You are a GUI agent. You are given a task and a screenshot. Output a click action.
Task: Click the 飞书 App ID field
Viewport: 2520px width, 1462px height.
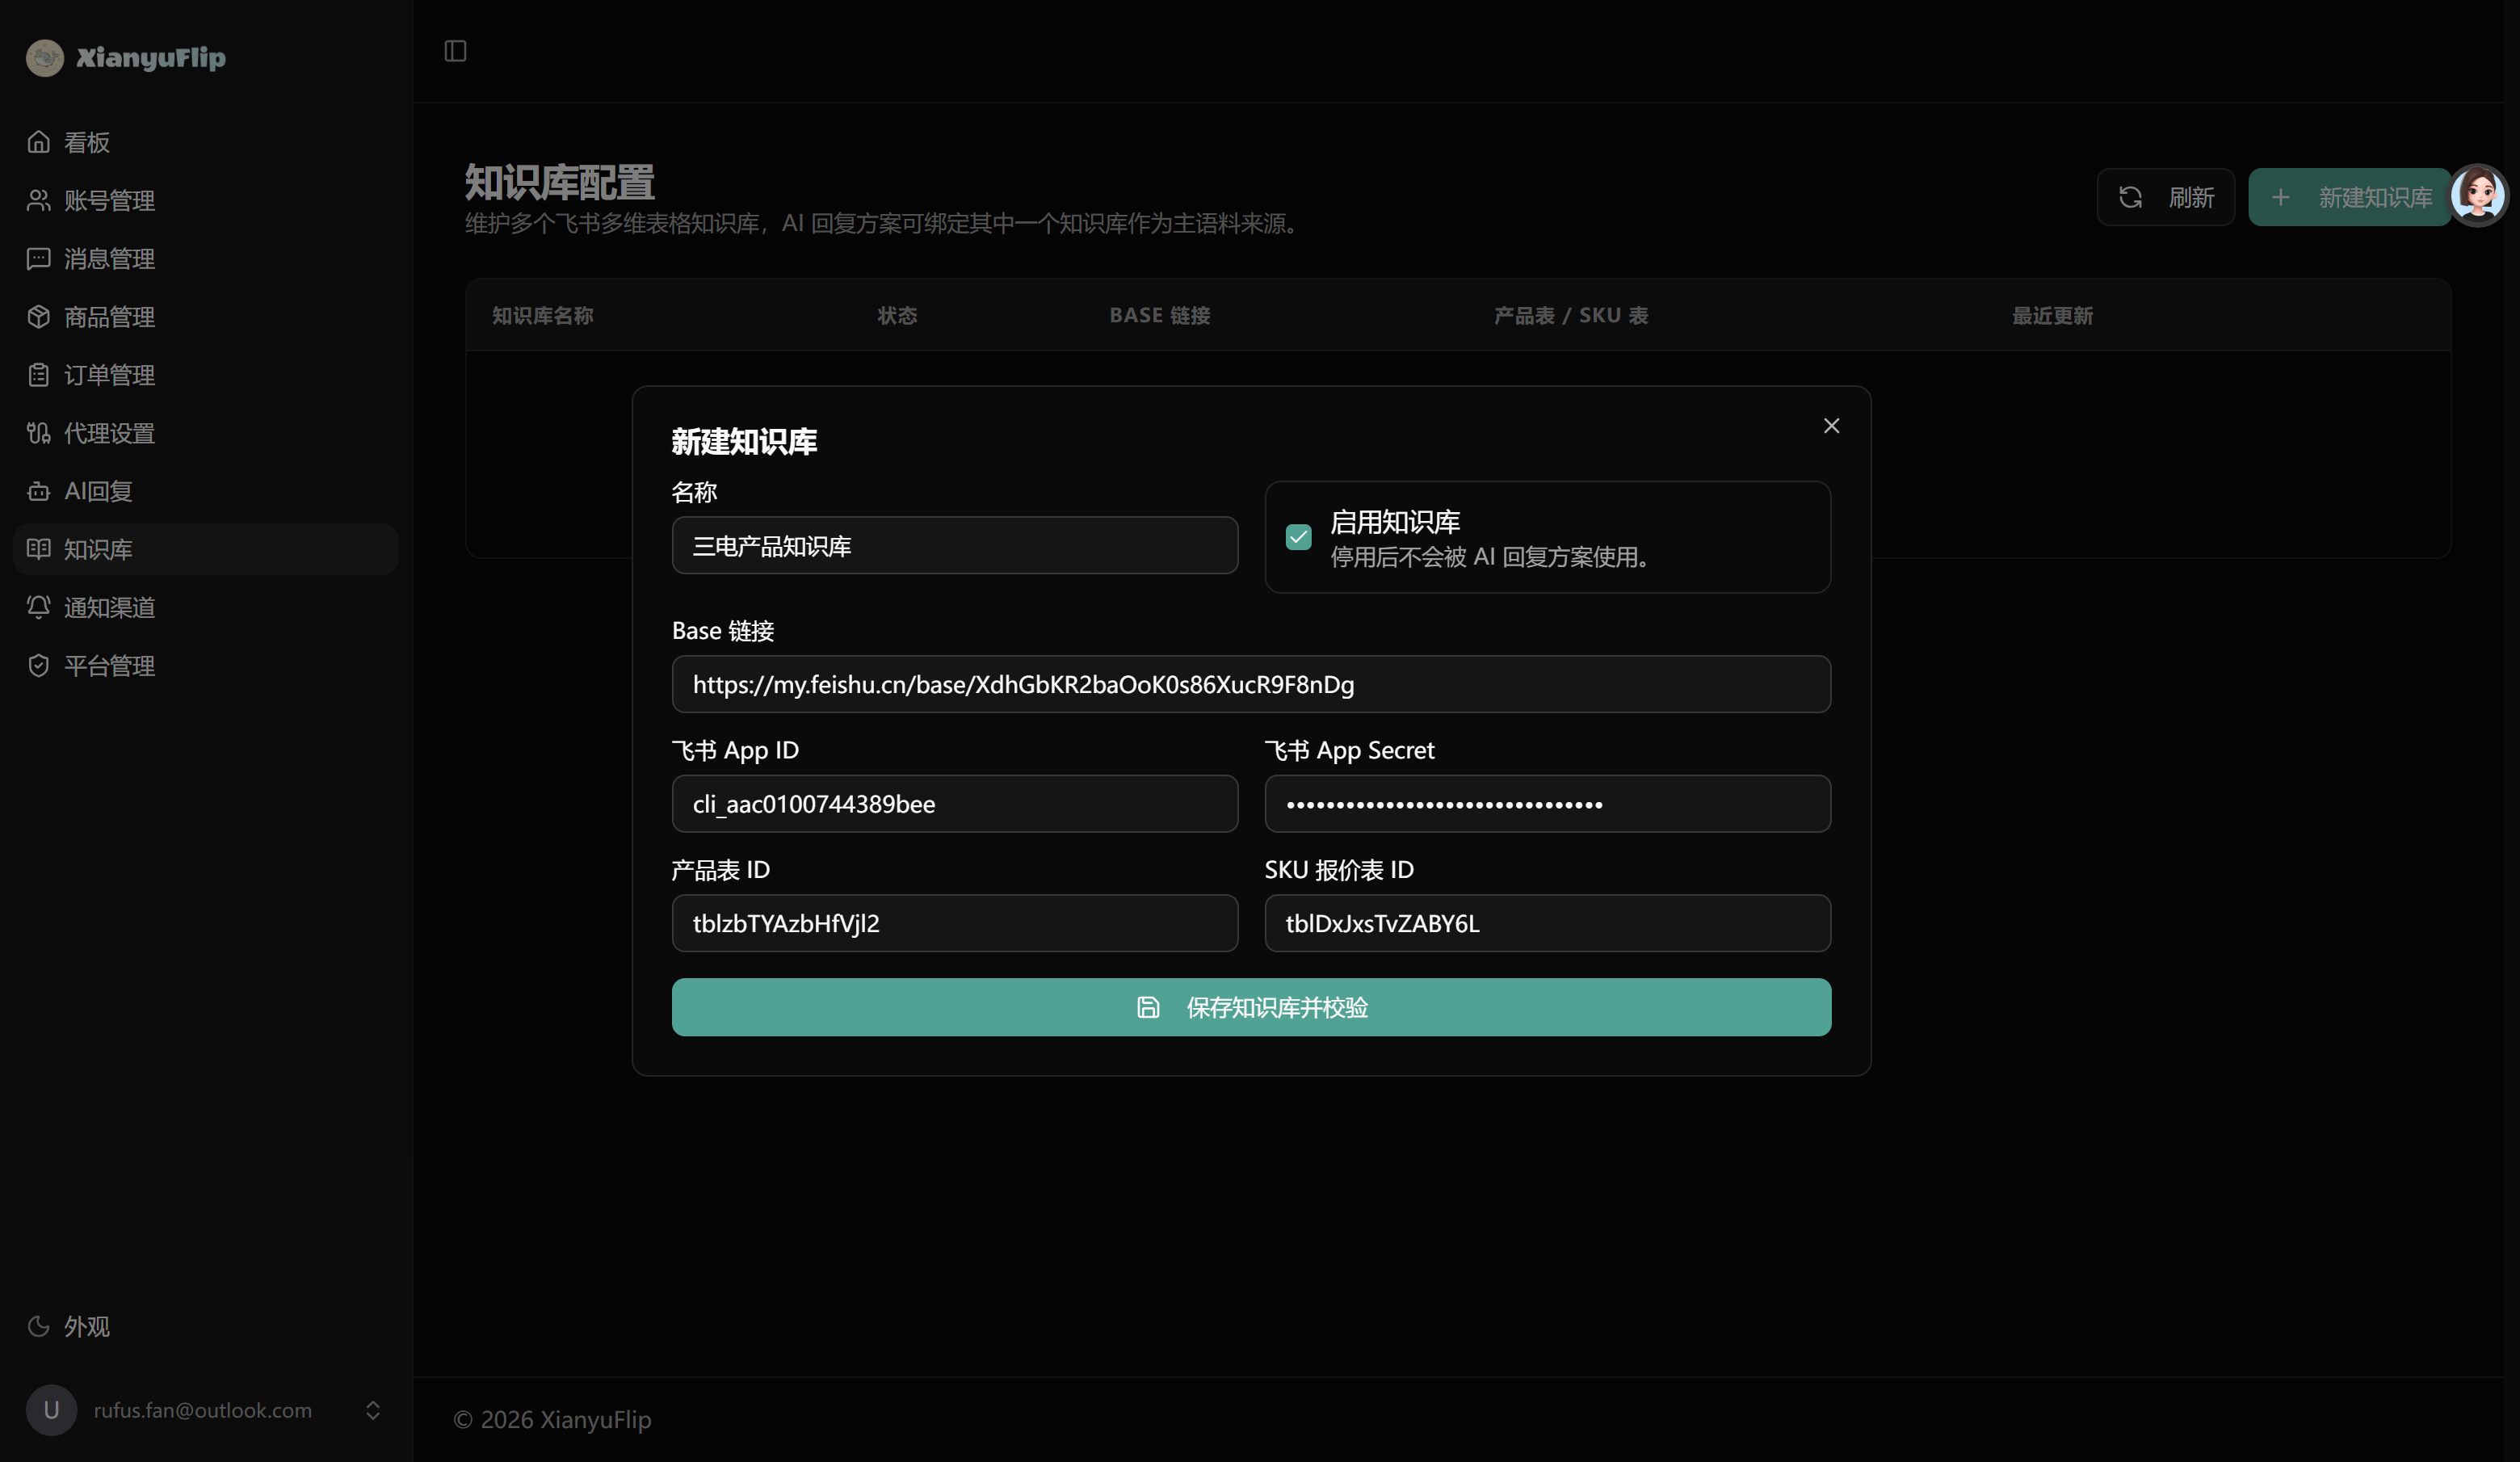(x=955, y=804)
